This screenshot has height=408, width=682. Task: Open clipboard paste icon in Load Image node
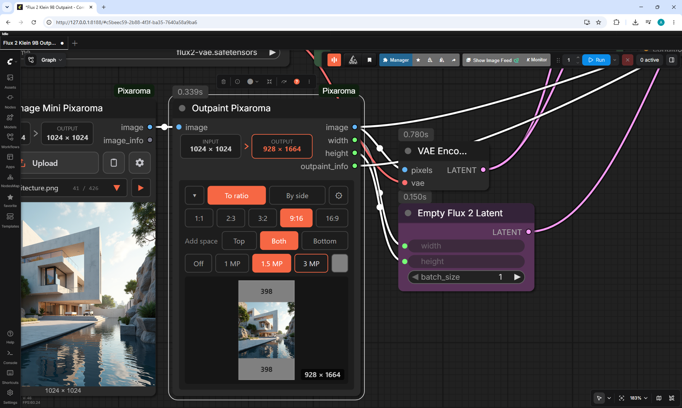(x=114, y=163)
